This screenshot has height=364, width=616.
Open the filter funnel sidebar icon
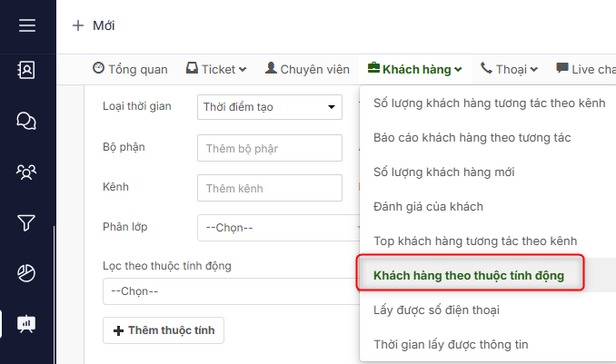pos(27,221)
